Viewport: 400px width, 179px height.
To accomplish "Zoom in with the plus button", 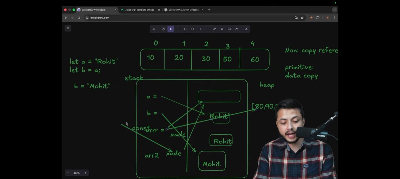I will tap(85, 173).
